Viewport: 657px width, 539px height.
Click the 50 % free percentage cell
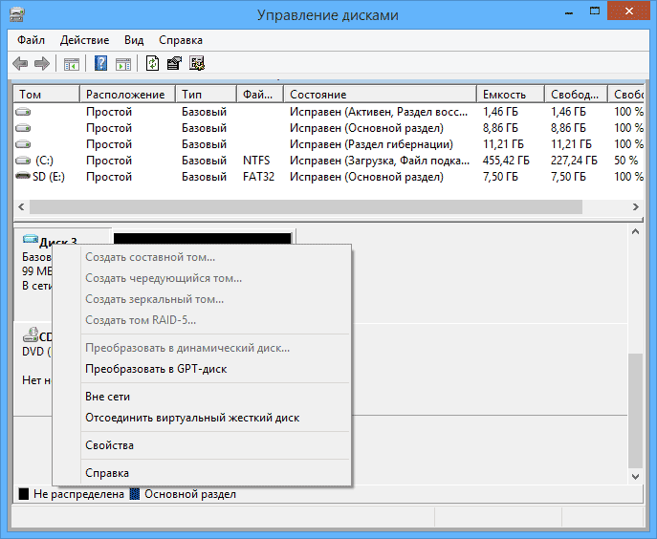point(626,161)
